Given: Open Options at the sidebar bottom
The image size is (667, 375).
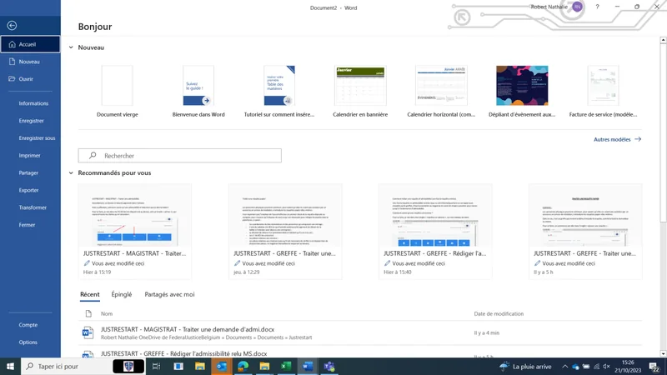Looking at the screenshot, I should click(x=28, y=342).
